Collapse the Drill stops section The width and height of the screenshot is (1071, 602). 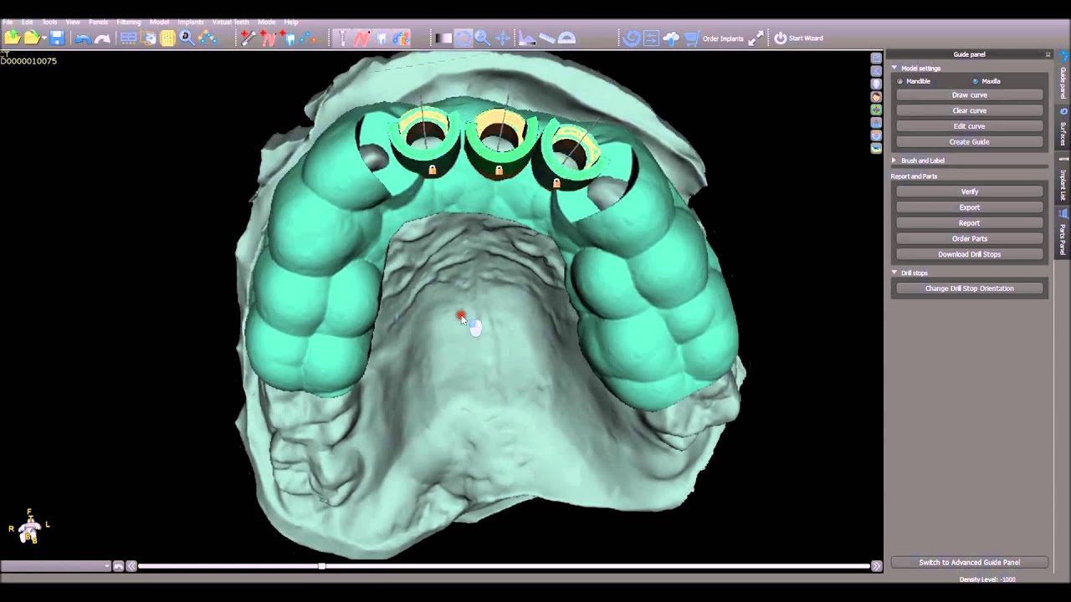894,273
